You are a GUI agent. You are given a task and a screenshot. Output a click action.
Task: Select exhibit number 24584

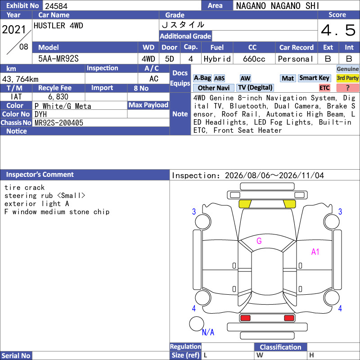tap(56, 6)
